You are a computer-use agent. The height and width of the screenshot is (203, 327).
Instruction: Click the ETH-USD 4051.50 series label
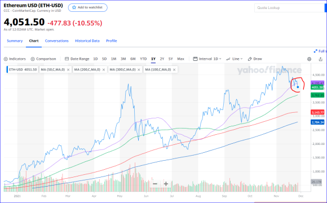23,69
